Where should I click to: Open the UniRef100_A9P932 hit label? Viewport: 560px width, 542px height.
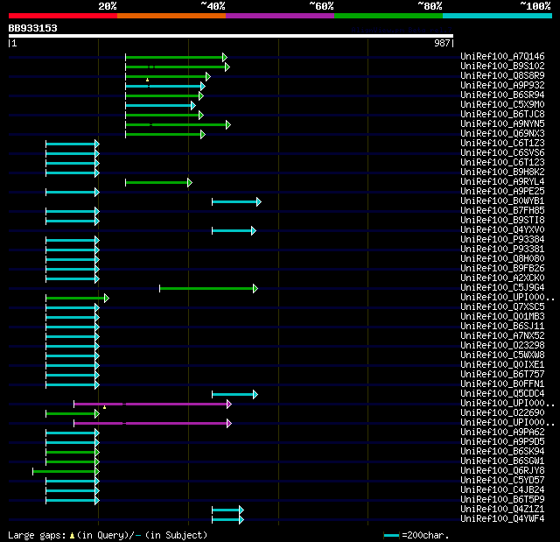(502, 86)
